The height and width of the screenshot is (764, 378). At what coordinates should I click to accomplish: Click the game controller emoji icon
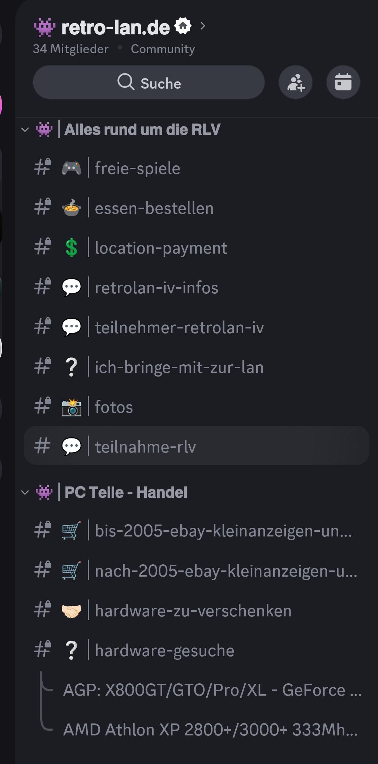coord(71,168)
